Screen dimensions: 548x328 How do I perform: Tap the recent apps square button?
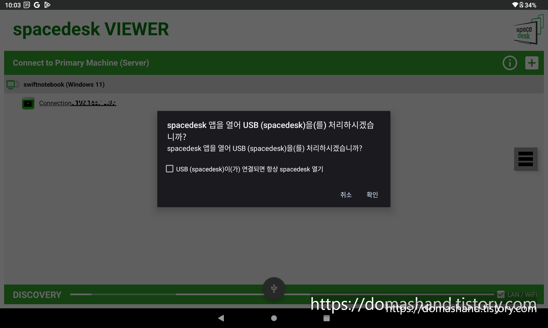pyautogui.click(x=326, y=318)
